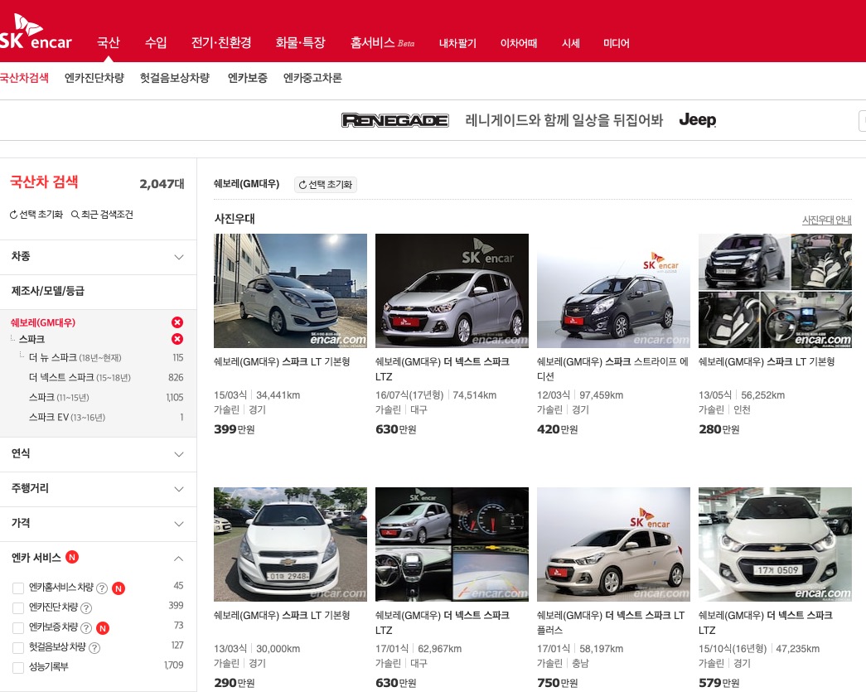Switch to the 국산차검색 sub-tab
Image resolution: width=866 pixels, height=692 pixels.
(24, 78)
